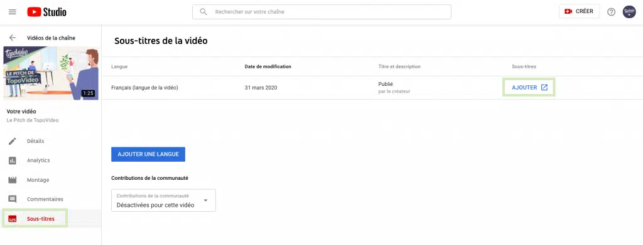The width and height of the screenshot is (643, 245).
Task: Click the Détails pencil icon
Action: tap(13, 141)
